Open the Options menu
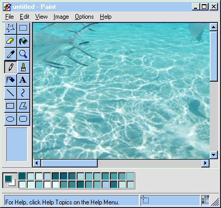This screenshot has width=221, height=208. pyautogui.click(x=84, y=17)
